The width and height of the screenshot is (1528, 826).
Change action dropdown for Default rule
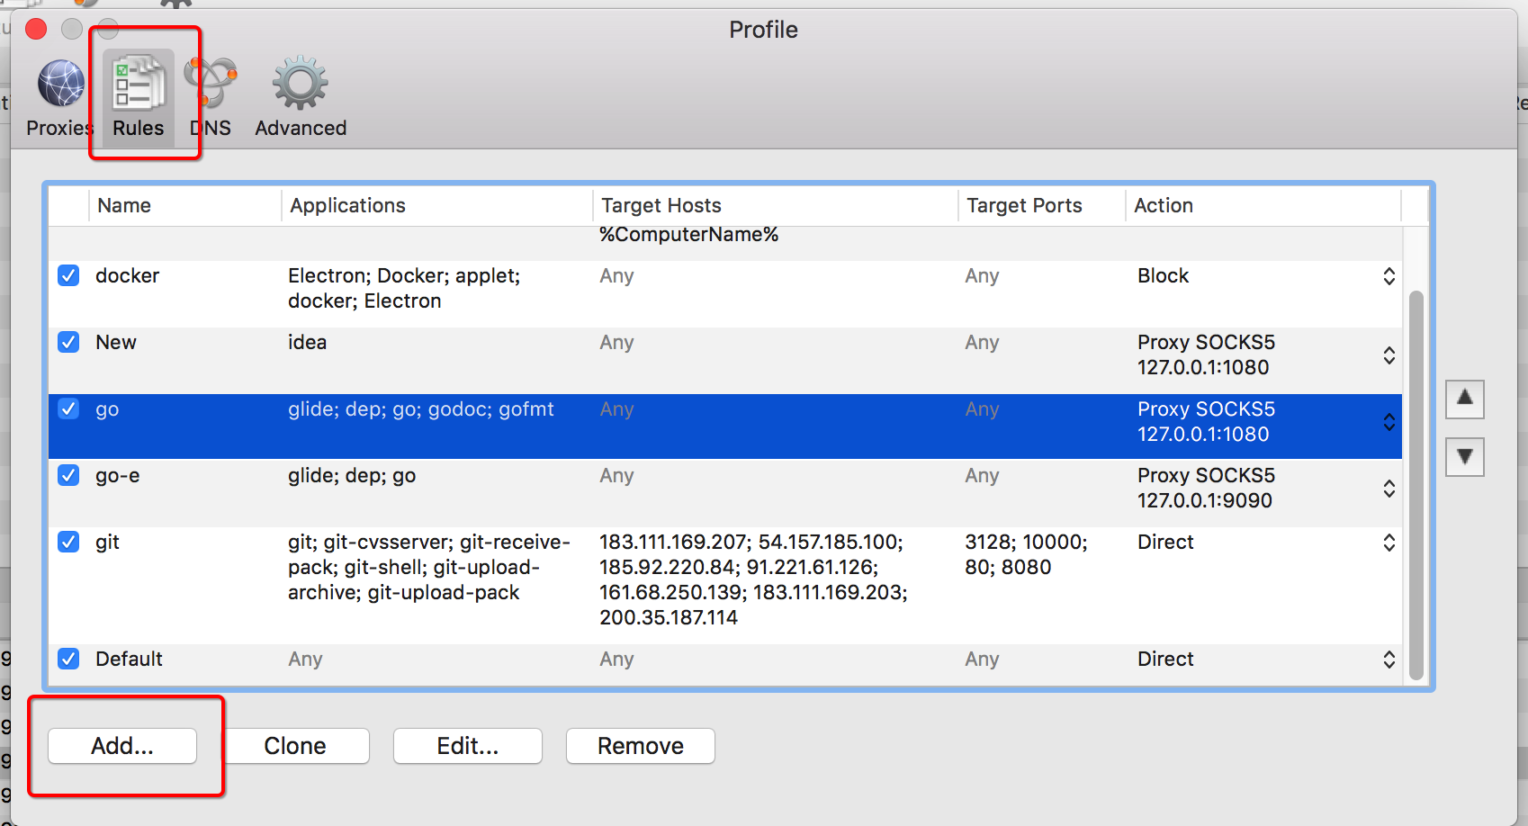click(x=1389, y=660)
